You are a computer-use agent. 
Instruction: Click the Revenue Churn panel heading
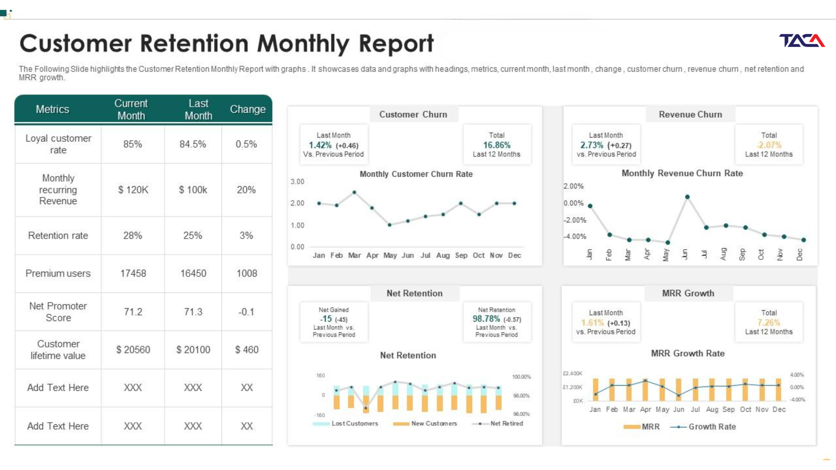691,114
